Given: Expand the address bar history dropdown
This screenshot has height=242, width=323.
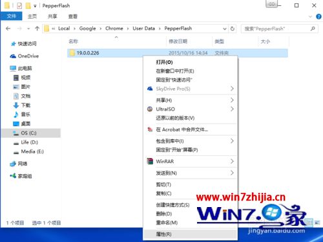Looking at the screenshot, I should pos(225,28).
